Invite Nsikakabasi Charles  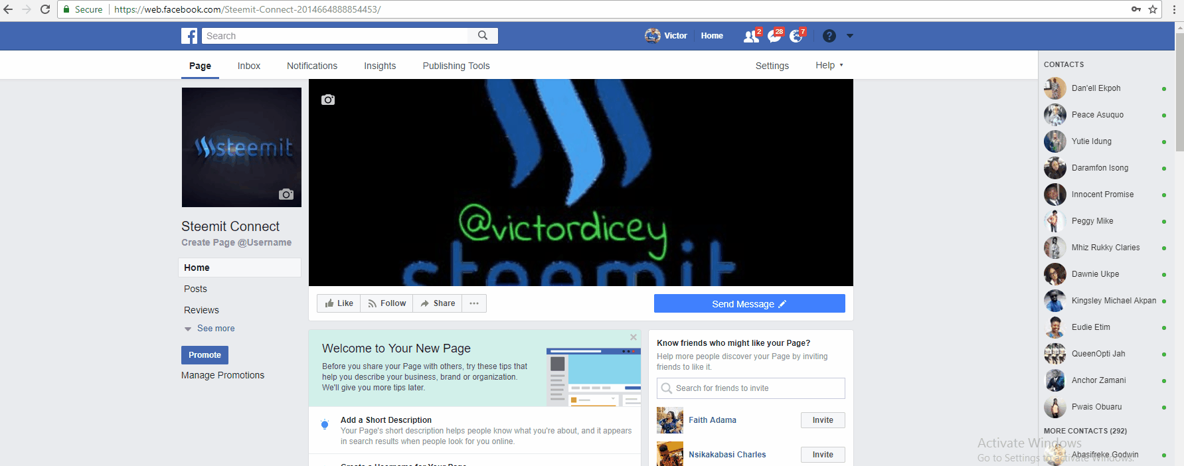(823, 455)
